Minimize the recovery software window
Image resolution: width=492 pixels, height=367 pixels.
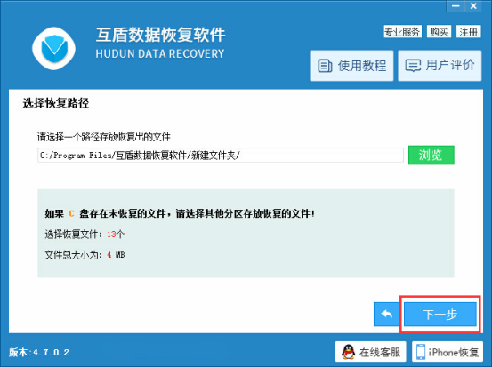[x=456, y=6]
